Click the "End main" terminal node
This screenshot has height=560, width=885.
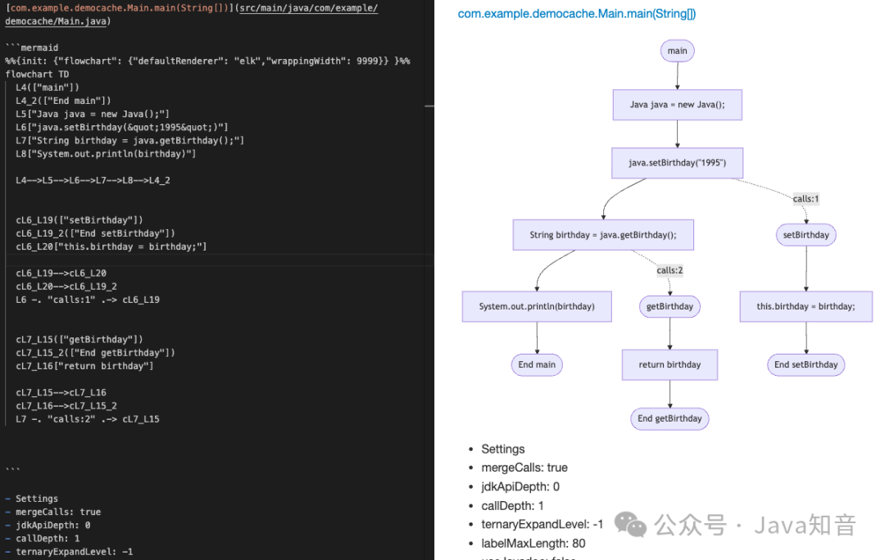click(x=537, y=364)
